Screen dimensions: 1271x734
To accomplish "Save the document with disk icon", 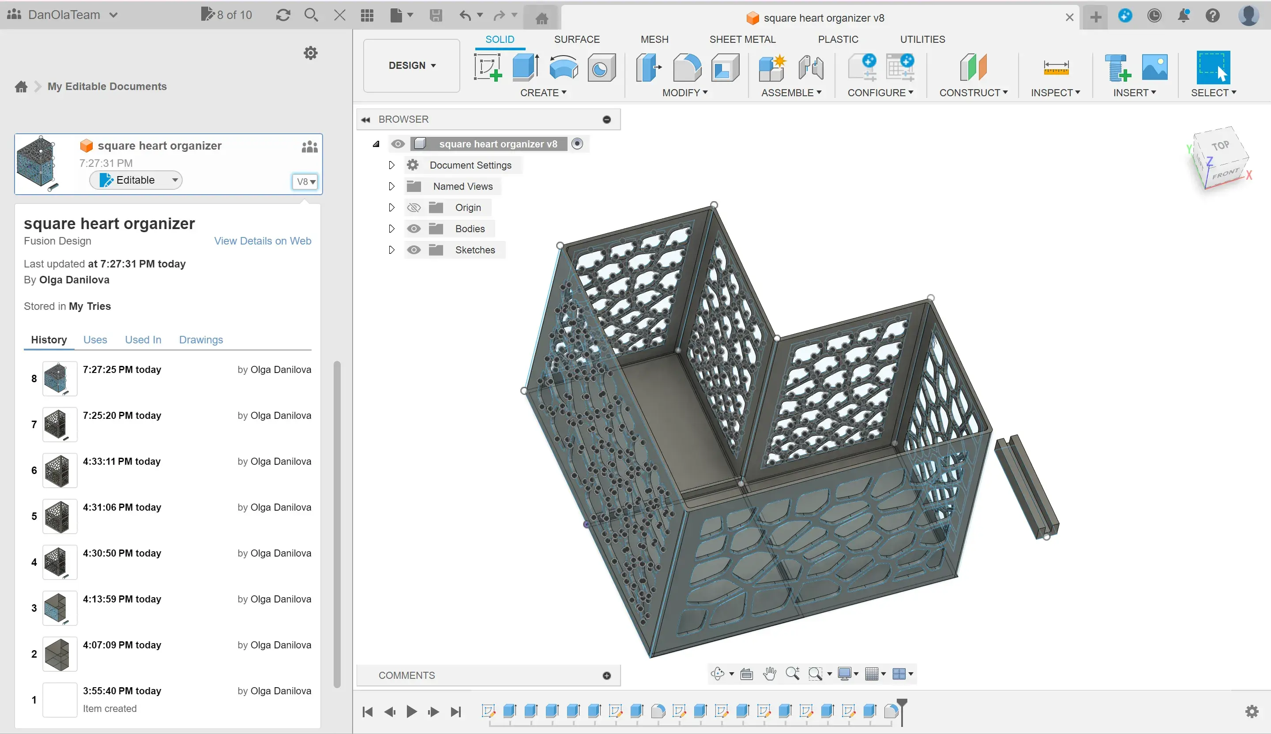I will click(436, 15).
